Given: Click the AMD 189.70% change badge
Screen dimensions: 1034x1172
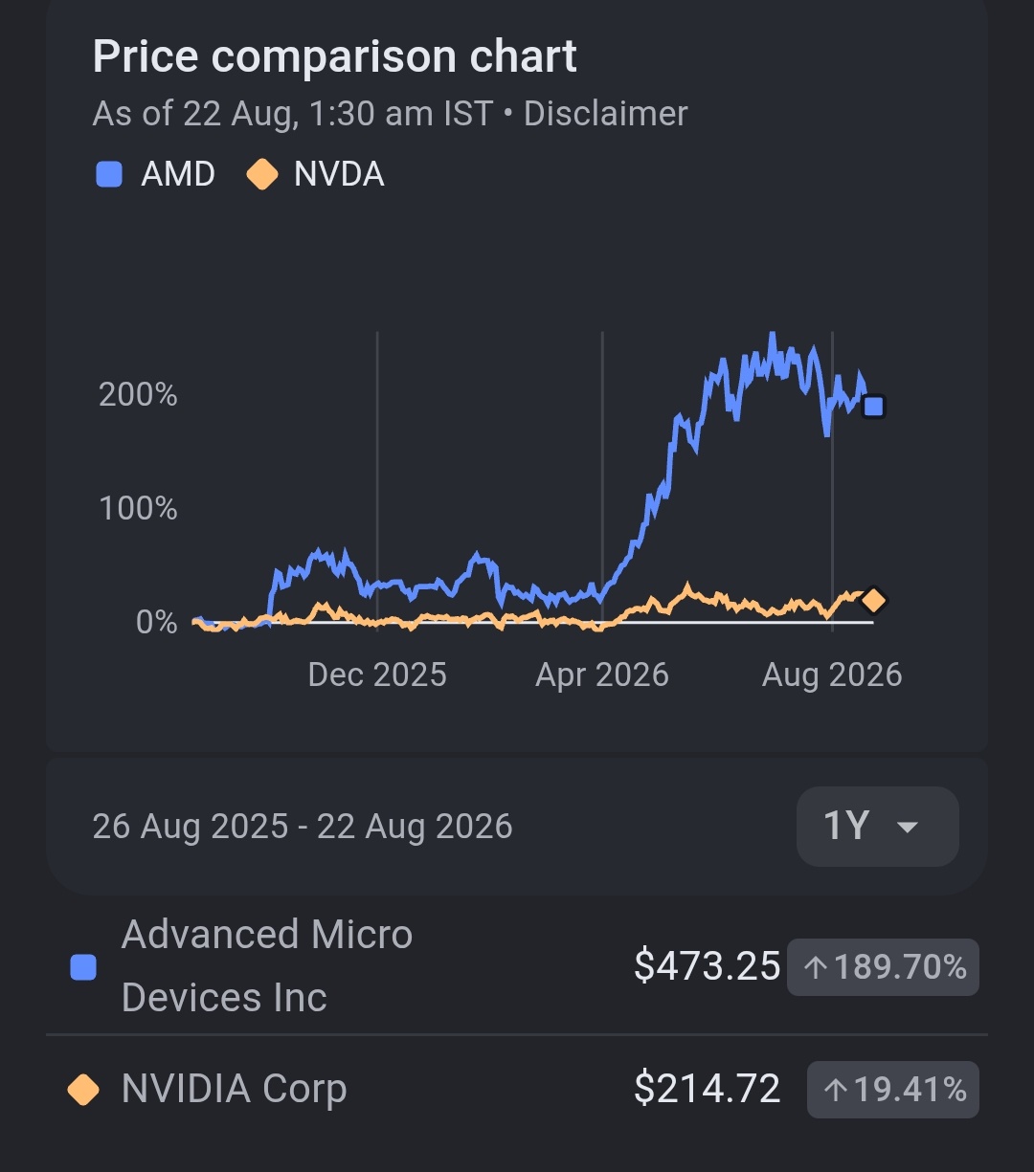Looking at the screenshot, I should click(x=883, y=967).
